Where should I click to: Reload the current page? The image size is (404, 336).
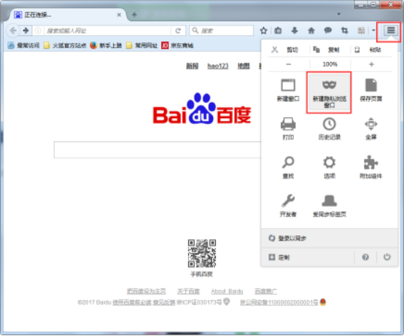(178, 31)
